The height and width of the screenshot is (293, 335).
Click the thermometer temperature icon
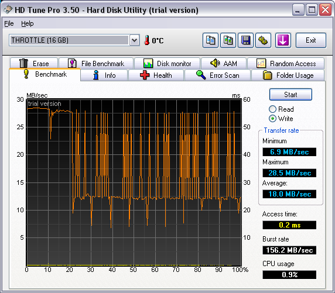pyautogui.click(x=146, y=40)
